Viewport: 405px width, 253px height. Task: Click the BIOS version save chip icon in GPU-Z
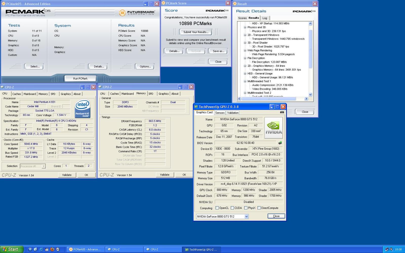coord(280,143)
